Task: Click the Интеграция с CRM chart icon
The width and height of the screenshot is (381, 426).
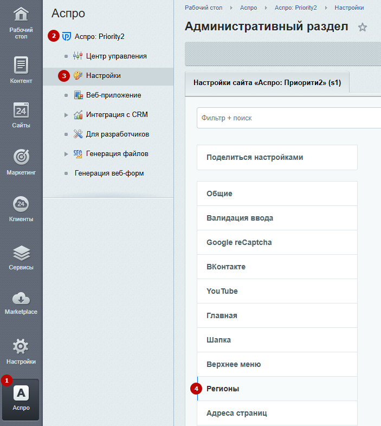Action: point(78,115)
